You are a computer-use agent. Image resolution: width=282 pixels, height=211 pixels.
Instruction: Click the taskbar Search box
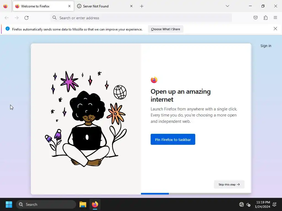click(46, 204)
